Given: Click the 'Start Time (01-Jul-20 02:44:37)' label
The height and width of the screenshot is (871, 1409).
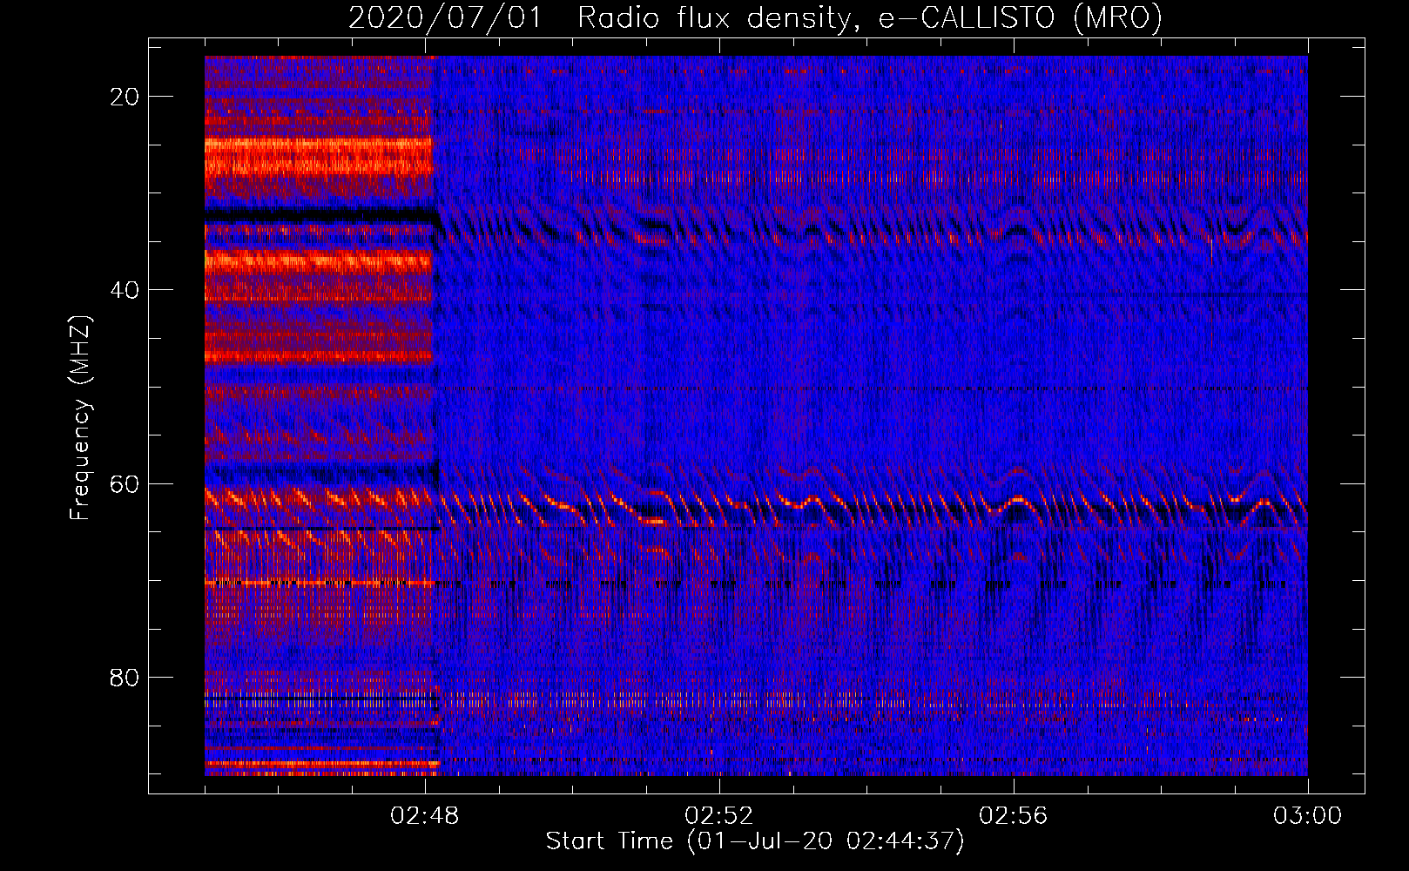Looking at the screenshot, I should (x=755, y=841).
